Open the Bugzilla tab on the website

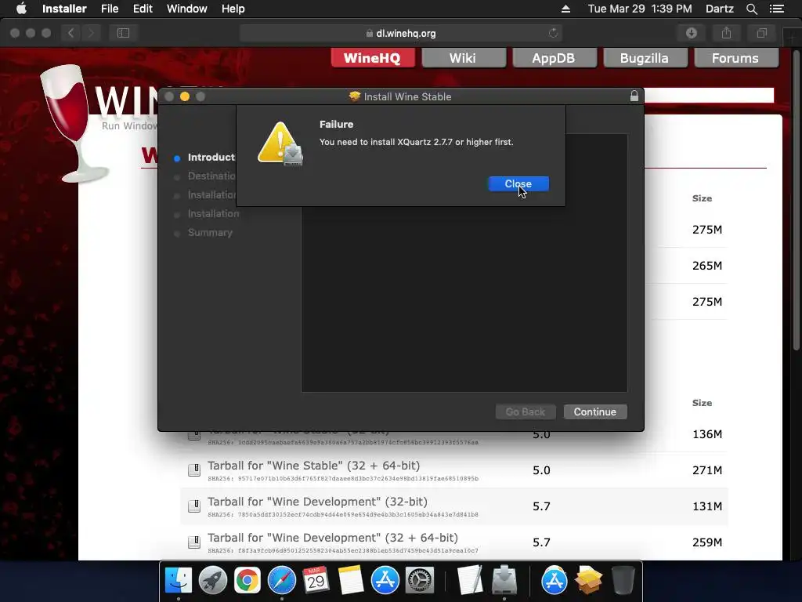tap(645, 58)
